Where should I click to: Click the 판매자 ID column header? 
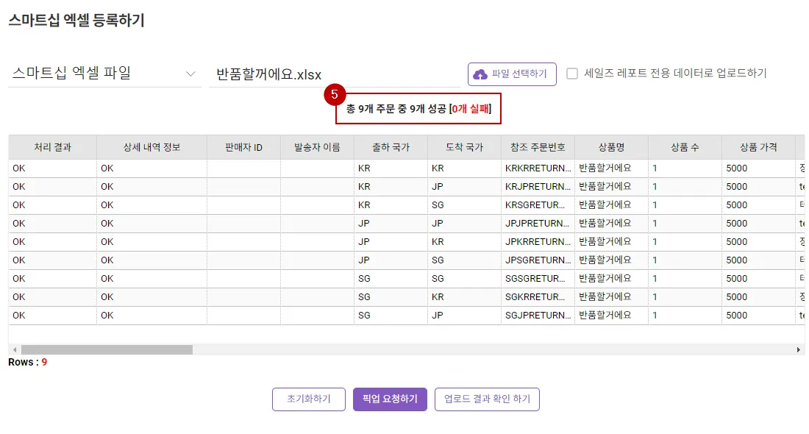pos(243,147)
